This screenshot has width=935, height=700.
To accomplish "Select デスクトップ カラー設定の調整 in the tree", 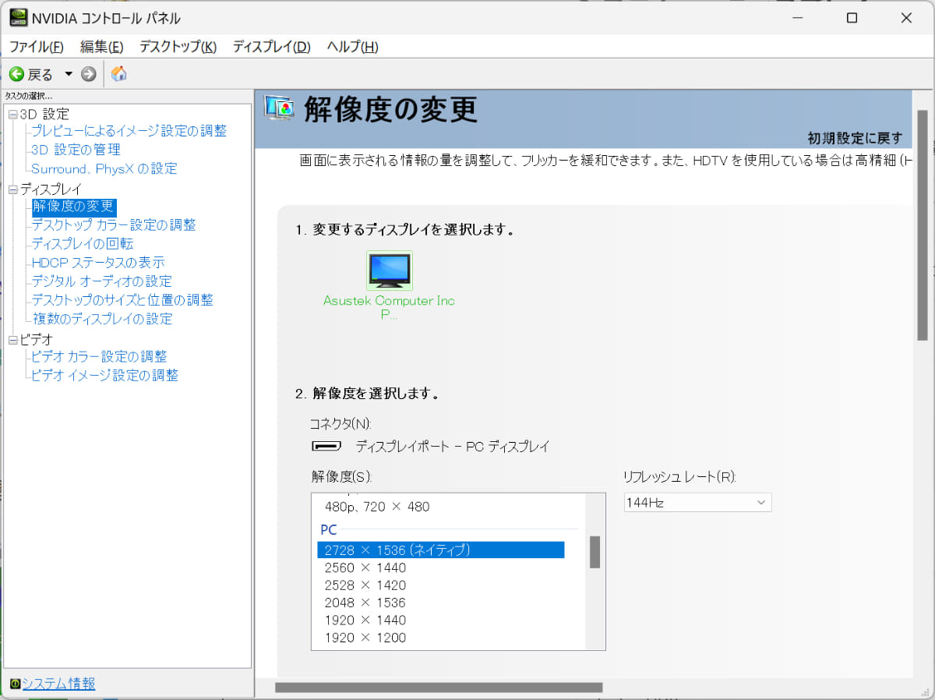I will [x=114, y=225].
